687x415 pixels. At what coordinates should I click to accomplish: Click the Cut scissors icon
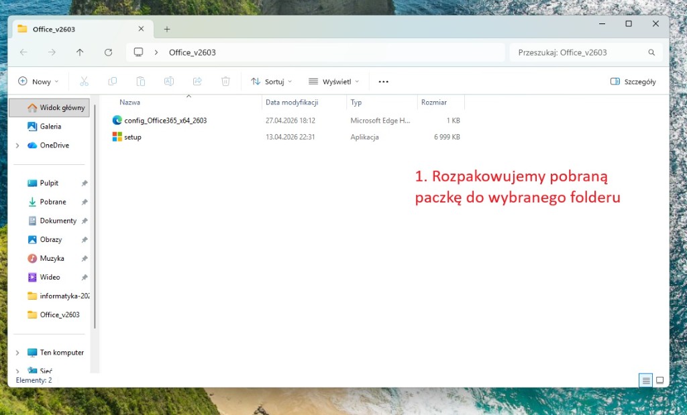point(84,81)
